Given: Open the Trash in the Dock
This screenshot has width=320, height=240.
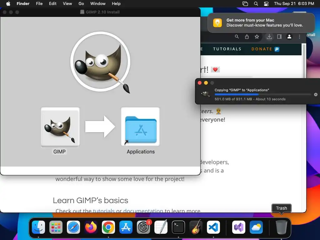Looking at the screenshot, I should (282, 227).
